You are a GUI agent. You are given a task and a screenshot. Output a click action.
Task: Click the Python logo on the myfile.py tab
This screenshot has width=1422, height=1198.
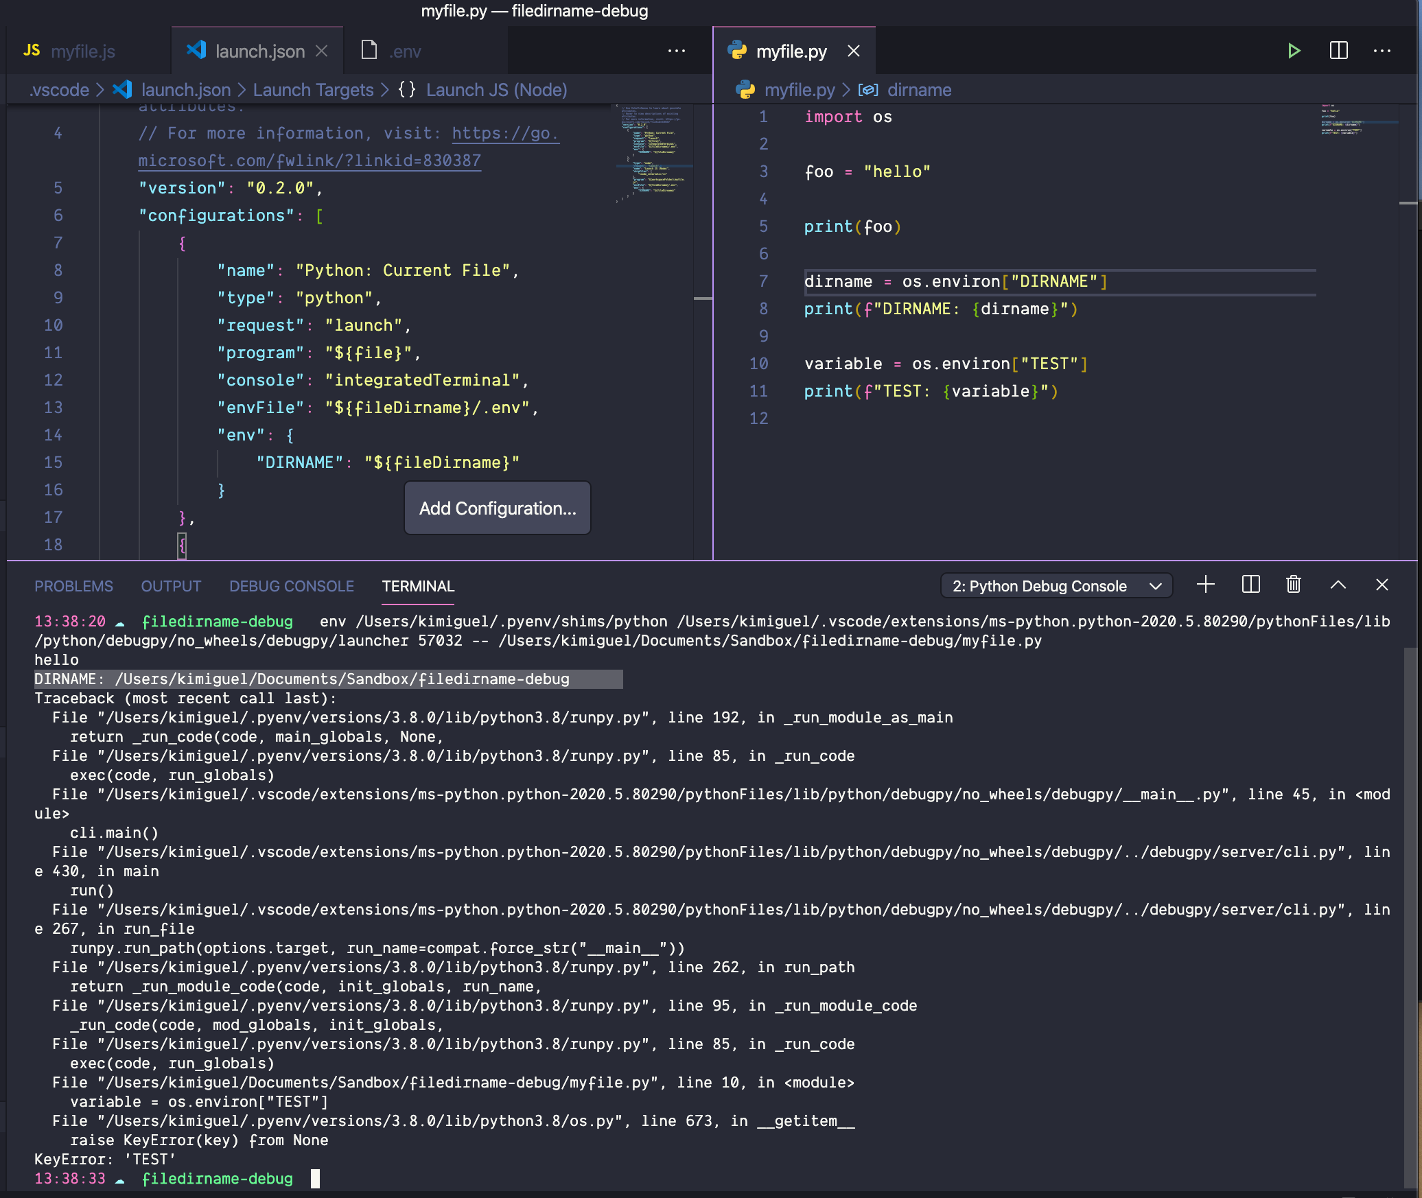pos(736,51)
